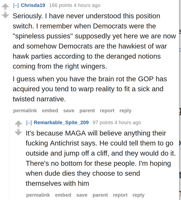Downvote Remarkable_Spite_209's reply
This screenshot has height=200, width=181.
click(x=18, y=132)
